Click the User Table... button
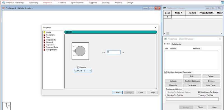 tap(211, 85)
